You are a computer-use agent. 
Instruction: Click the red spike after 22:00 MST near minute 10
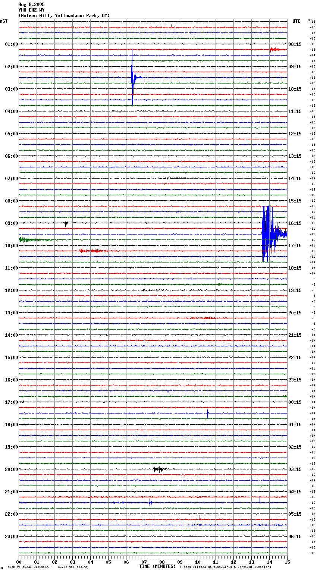[x=200, y=518]
